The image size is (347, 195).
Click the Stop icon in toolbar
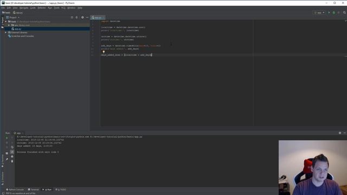point(338,12)
